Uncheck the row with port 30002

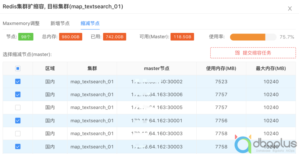click(18, 82)
